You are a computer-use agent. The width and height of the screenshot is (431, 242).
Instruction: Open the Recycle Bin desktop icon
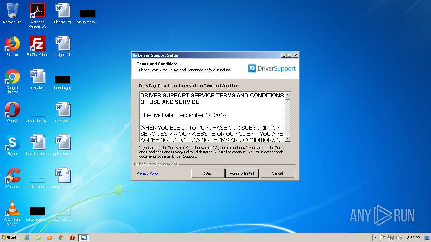tap(12, 13)
